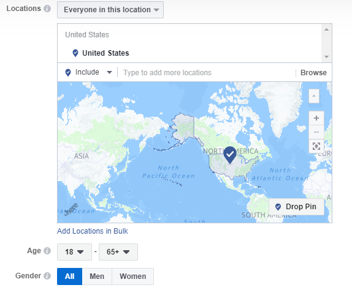This screenshot has width=352, height=293.
Task: Click the Locations info icon
Action: (47, 9)
